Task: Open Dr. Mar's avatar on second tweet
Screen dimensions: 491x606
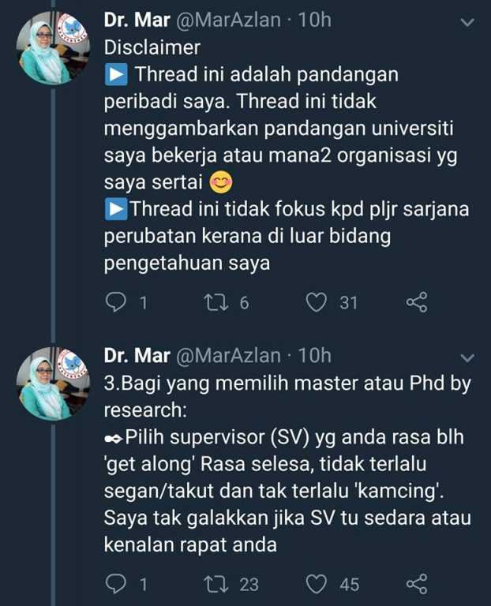Action: pos(53,383)
